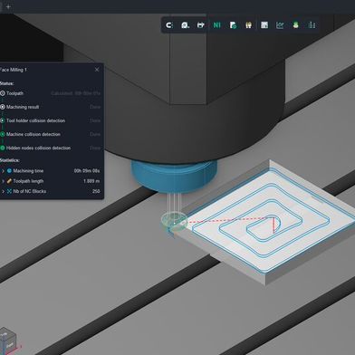This screenshot has height=355, width=355.
Task: Click Tool holder collision detection status icon
Action: tap(3, 120)
